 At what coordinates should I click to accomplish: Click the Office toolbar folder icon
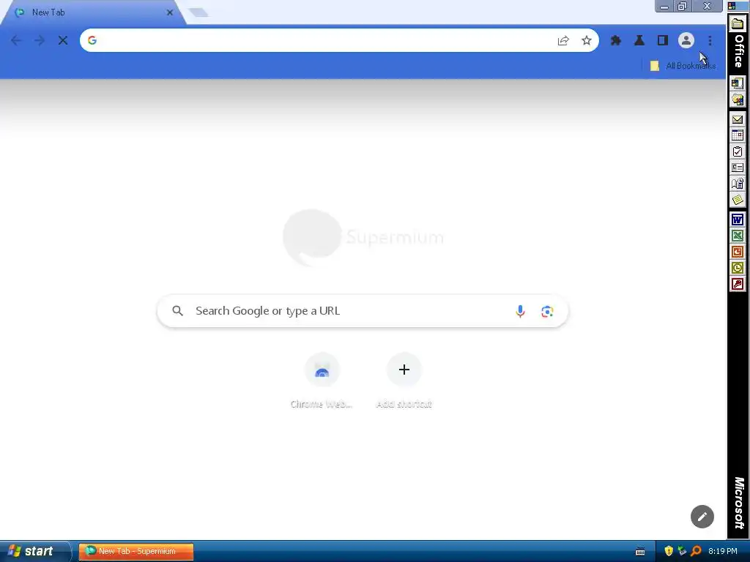point(738,23)
